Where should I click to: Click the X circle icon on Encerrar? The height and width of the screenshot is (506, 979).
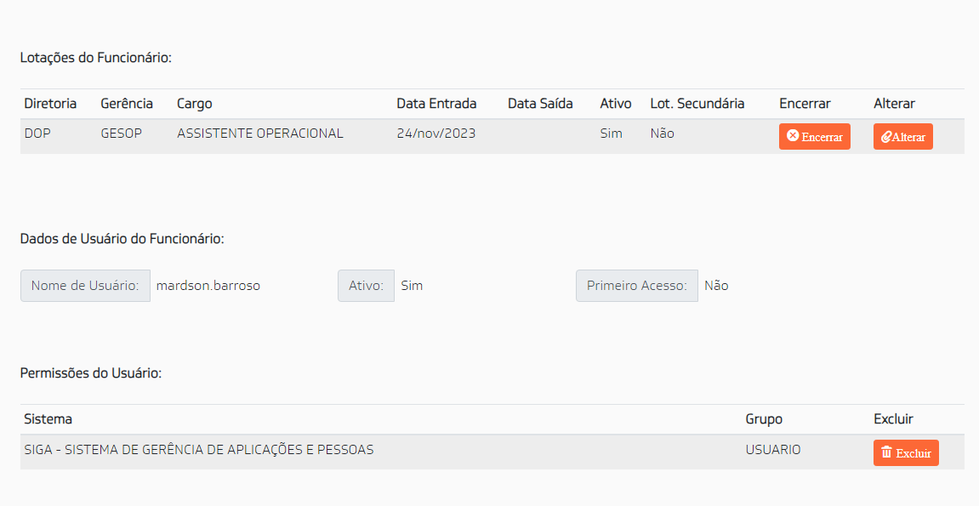793,136
